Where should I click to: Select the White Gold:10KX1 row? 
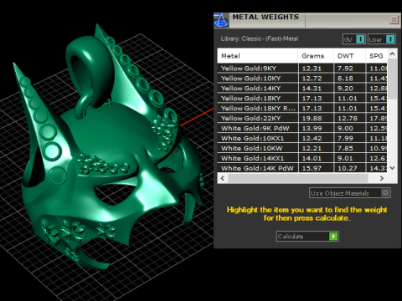coord(302,139)
